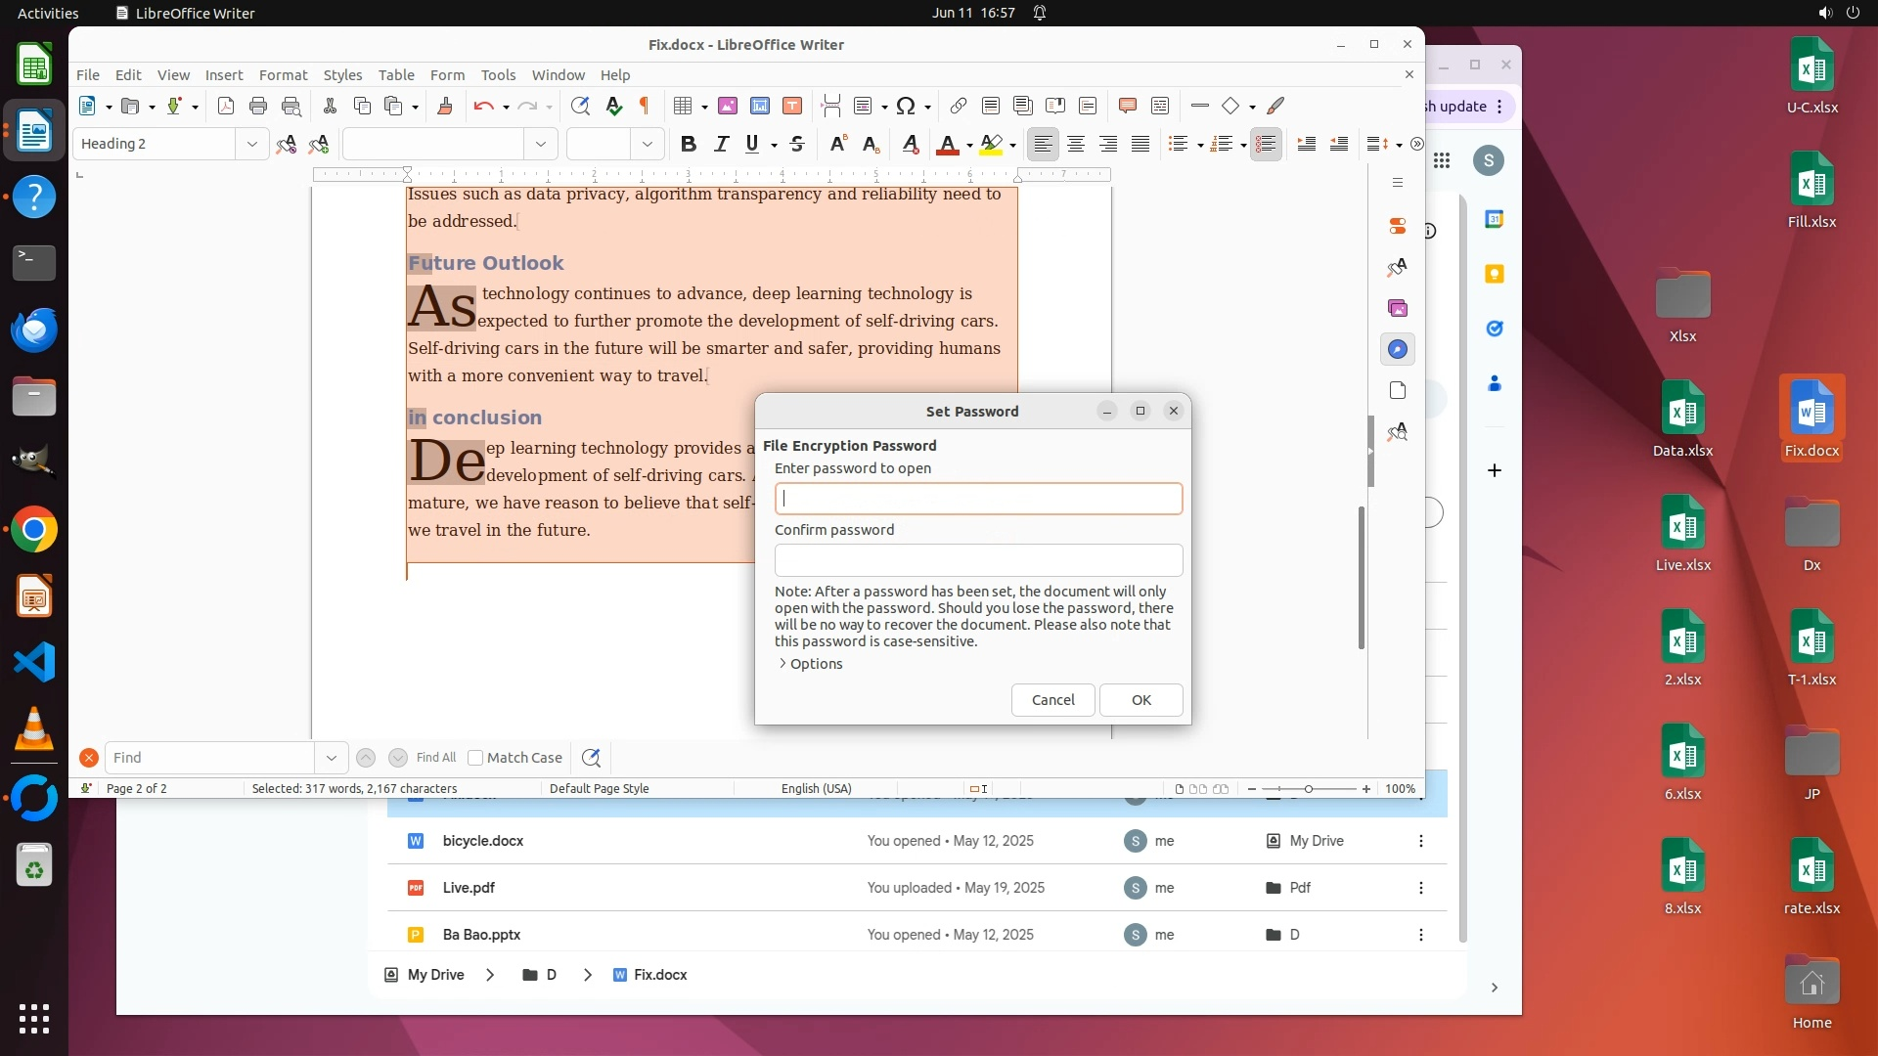The width and height of the screenshot is (1878, 1056).
Task: Click the Justified alignment icon
Action: coord(1140,144)
